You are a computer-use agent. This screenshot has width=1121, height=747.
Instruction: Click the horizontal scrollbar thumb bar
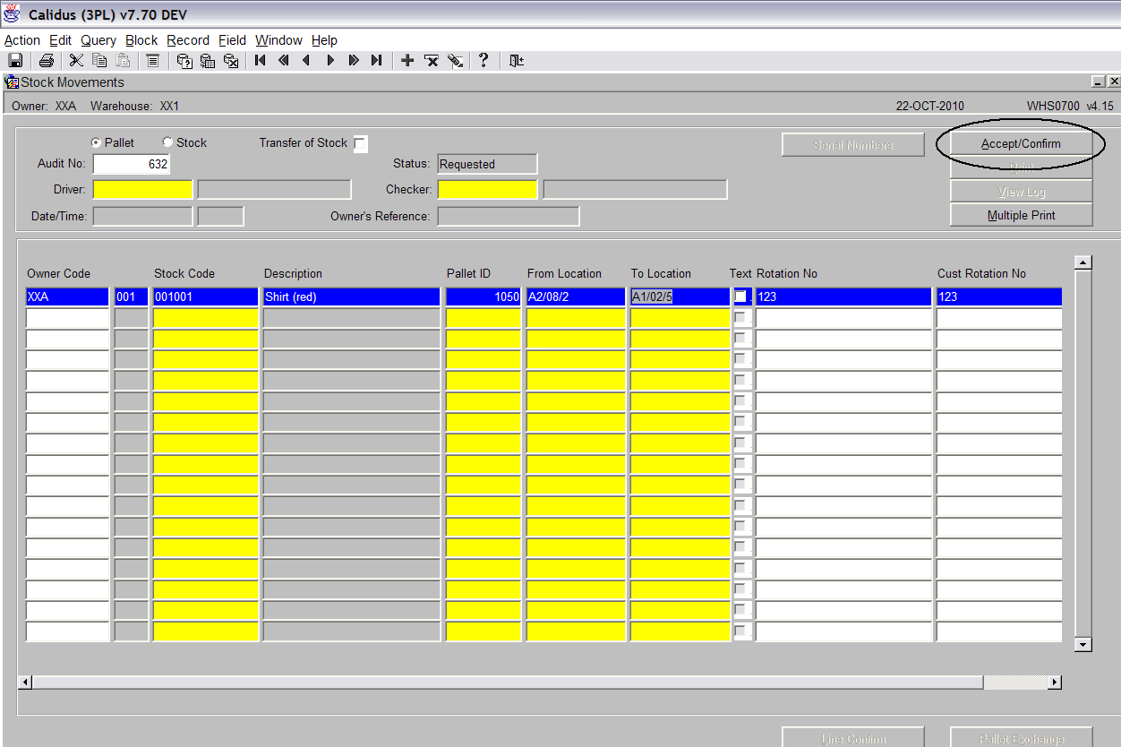[x=508, y=683]
